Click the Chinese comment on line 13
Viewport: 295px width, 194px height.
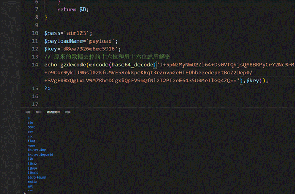tap(107, 57)
